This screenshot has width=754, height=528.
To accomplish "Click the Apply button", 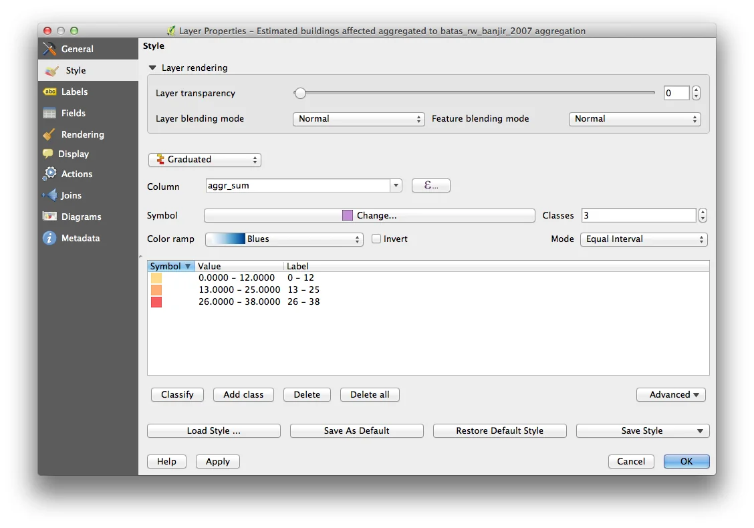I will tap(217, 461).
